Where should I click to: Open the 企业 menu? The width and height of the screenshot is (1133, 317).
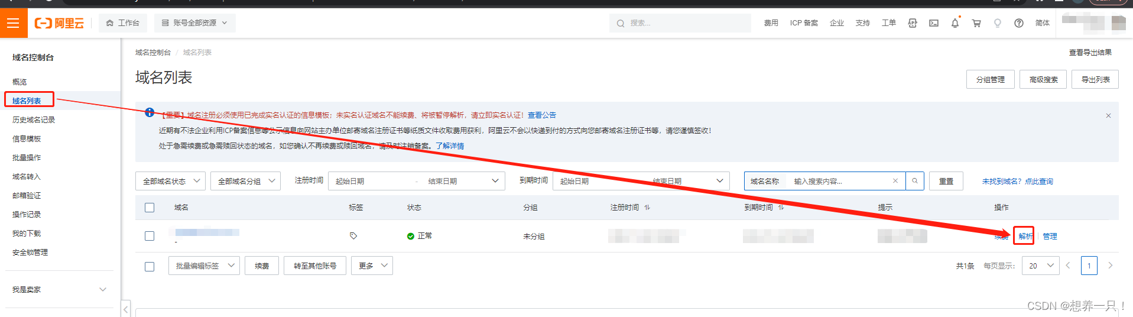(x=836, y=23)
